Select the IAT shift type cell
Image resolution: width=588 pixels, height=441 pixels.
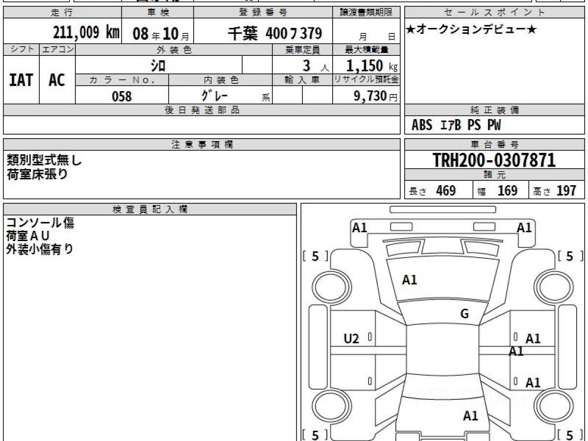[21, 80]
